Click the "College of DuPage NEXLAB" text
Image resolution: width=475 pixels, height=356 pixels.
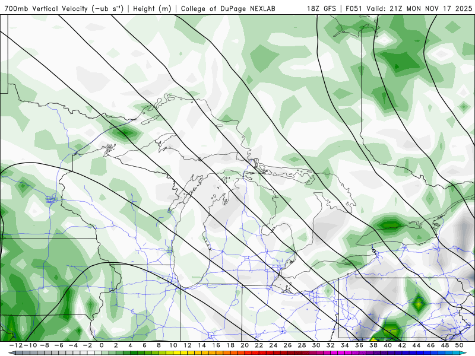click(x=228, y=9)
